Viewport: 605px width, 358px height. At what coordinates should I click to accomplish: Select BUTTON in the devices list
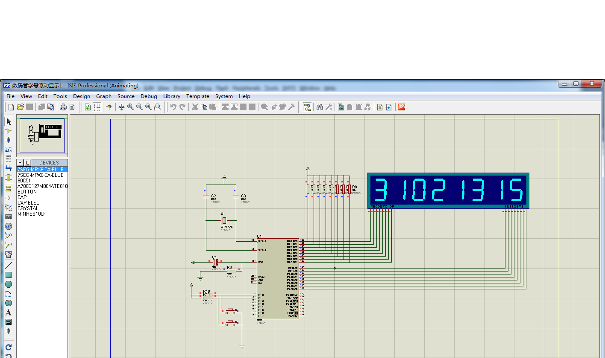42,192
